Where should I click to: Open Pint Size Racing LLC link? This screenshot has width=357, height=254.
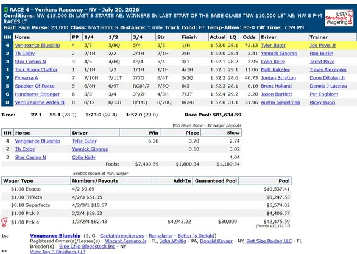click(269, 241)
